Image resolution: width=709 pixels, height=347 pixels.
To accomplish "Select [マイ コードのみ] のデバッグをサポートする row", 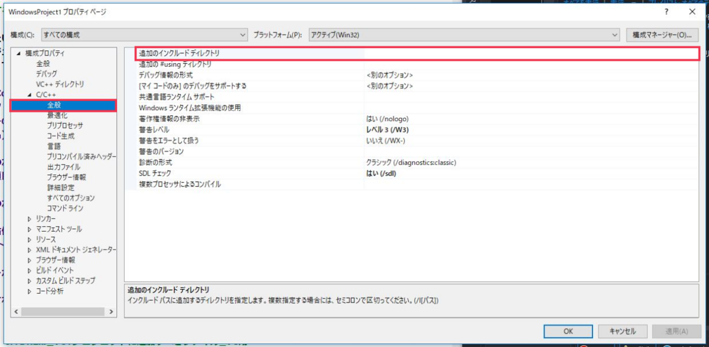I will 418,86.
